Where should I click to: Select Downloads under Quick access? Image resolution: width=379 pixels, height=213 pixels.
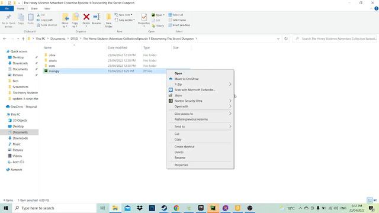(x=20, y=63)
